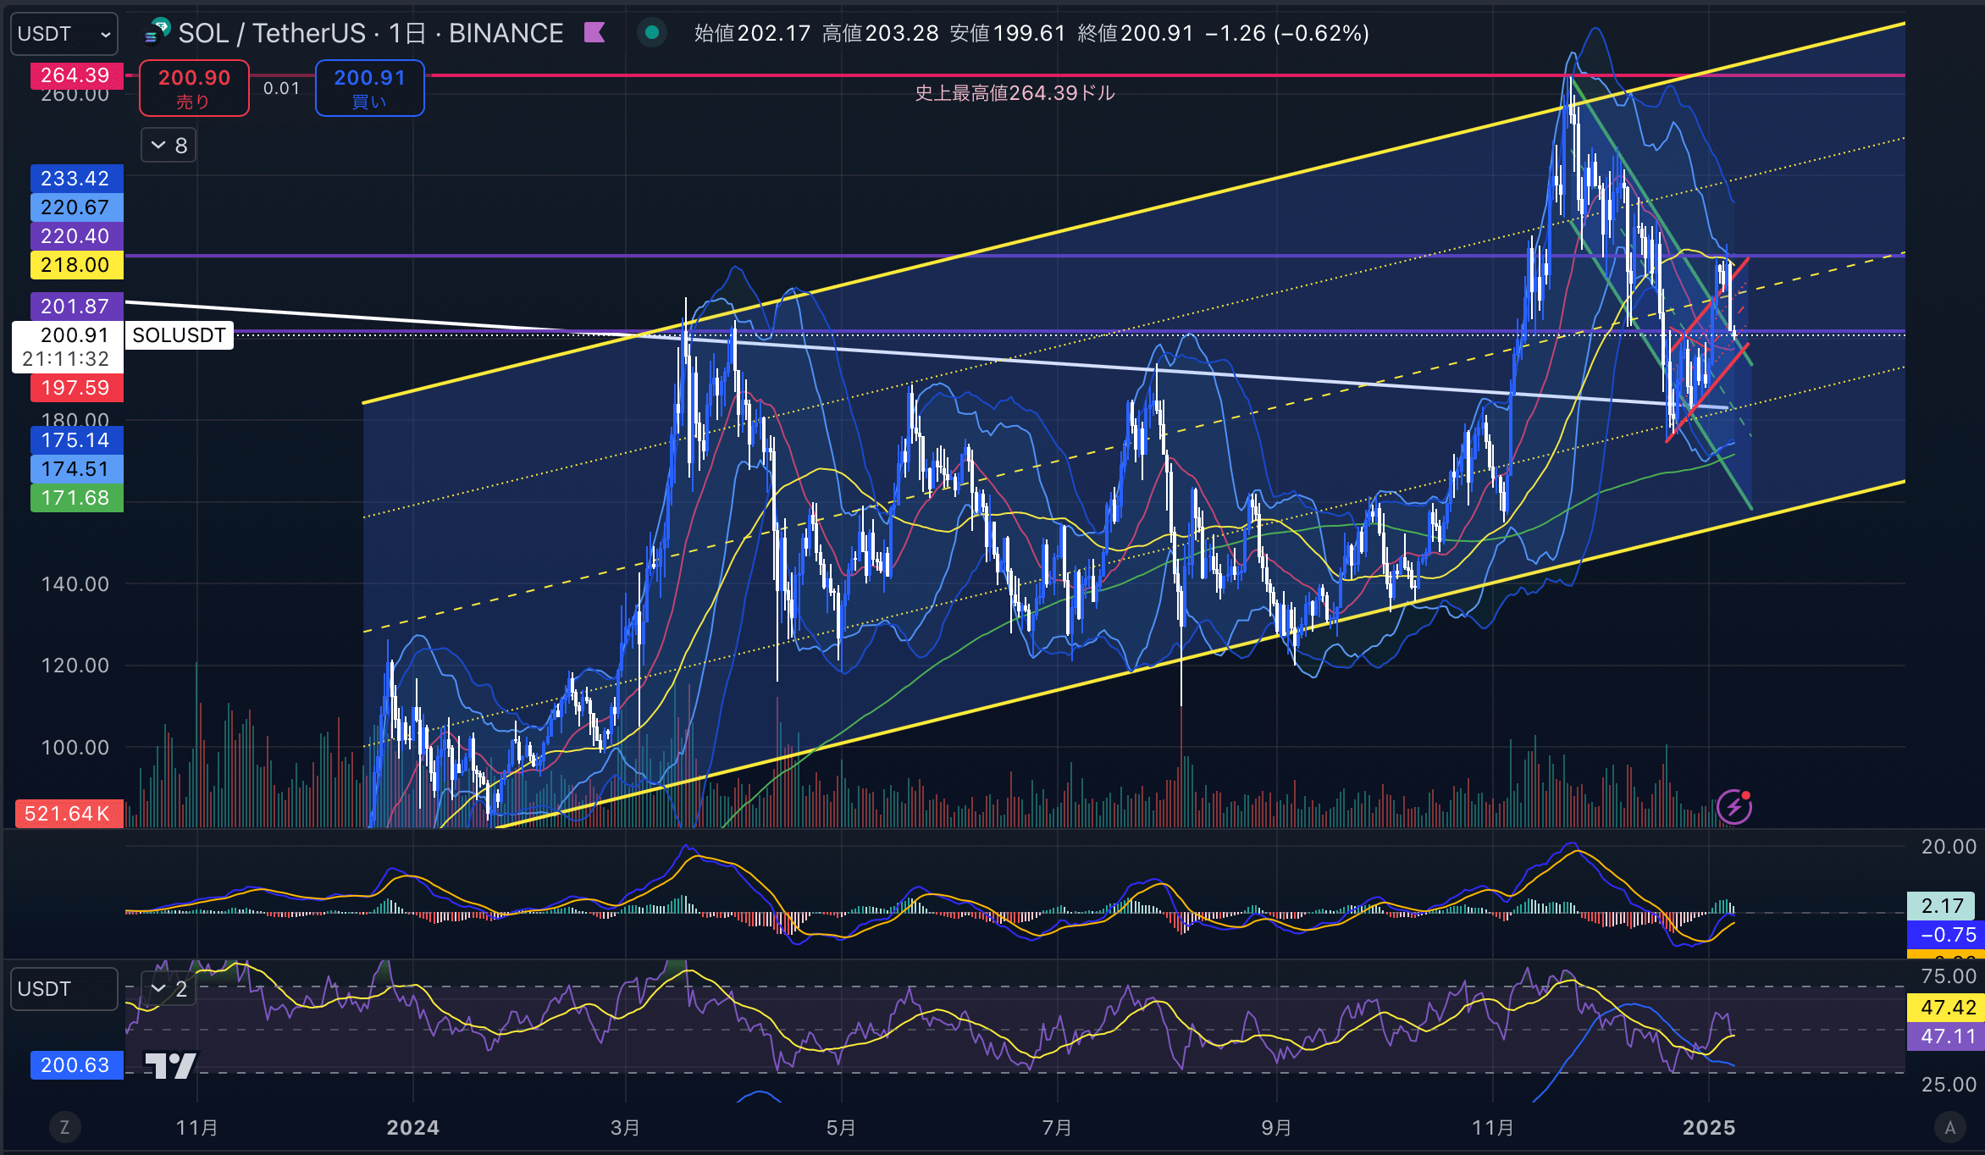Click the red 197.59 price label

point(76,388)
